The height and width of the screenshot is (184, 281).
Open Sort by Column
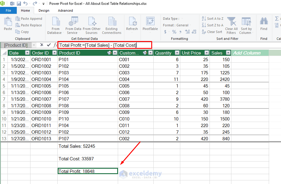coord(246,25)
